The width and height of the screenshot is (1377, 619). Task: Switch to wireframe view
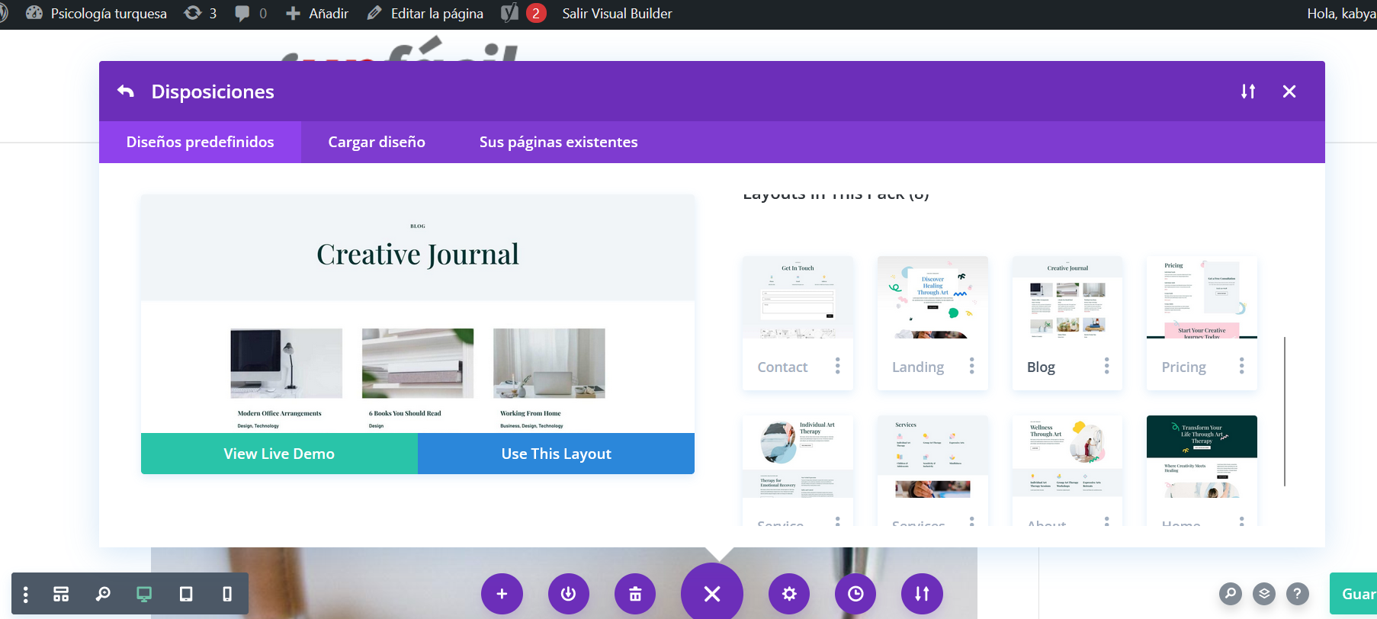tap(61, 594)
